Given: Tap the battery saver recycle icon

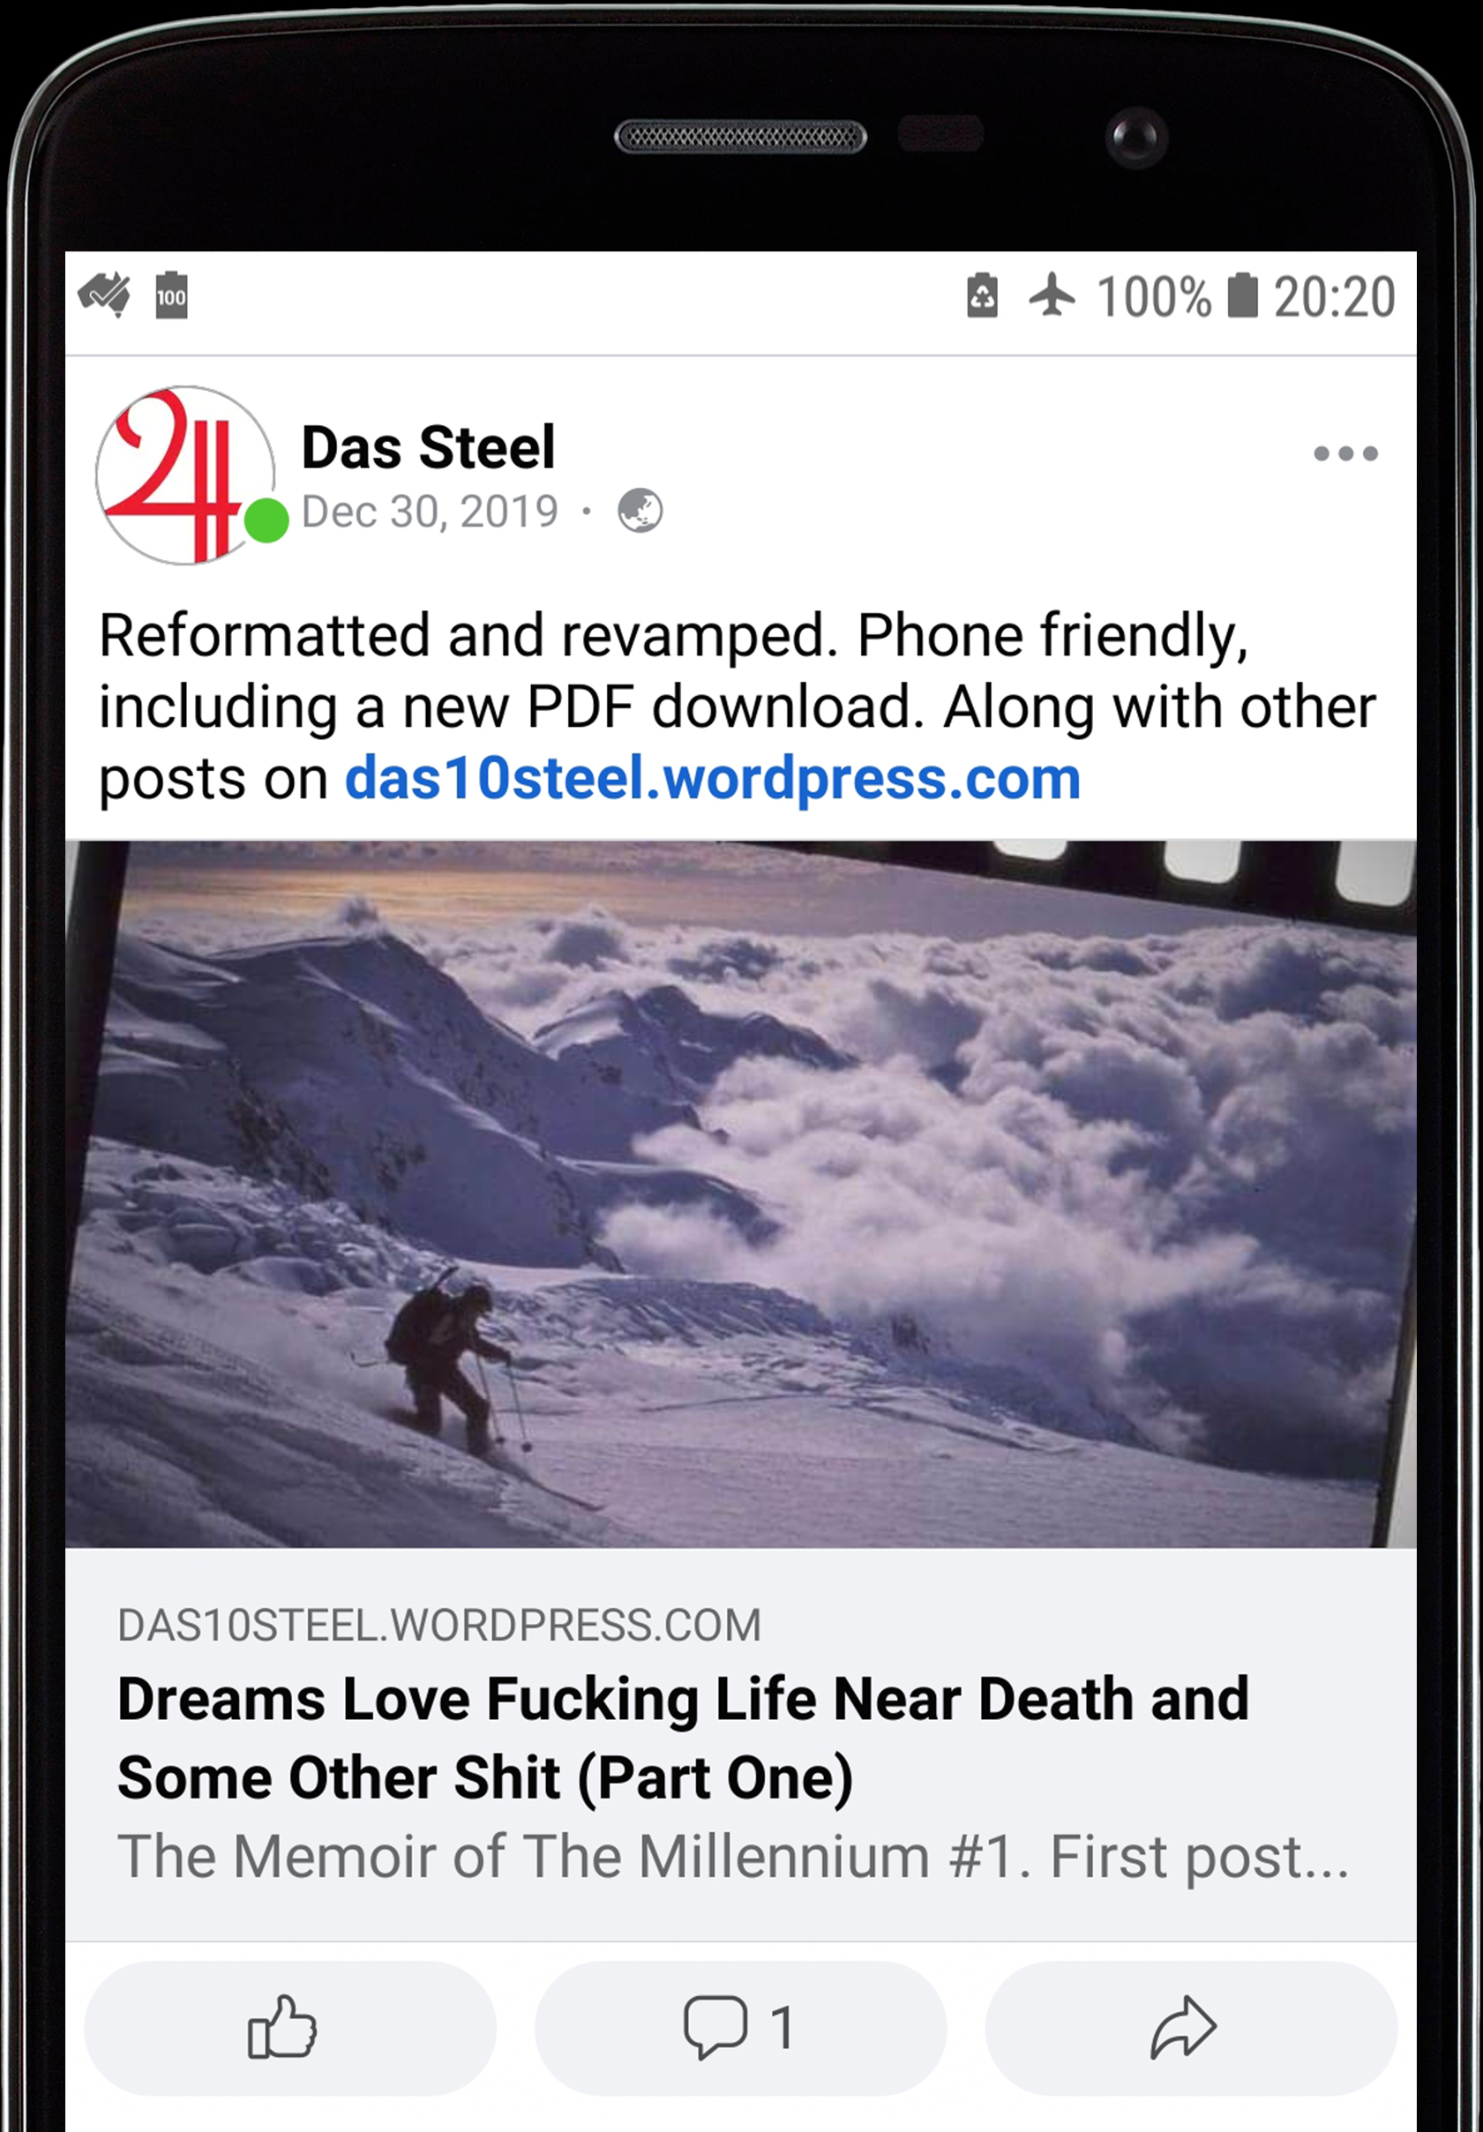Looking at the screenshot, I should point(983,296).
